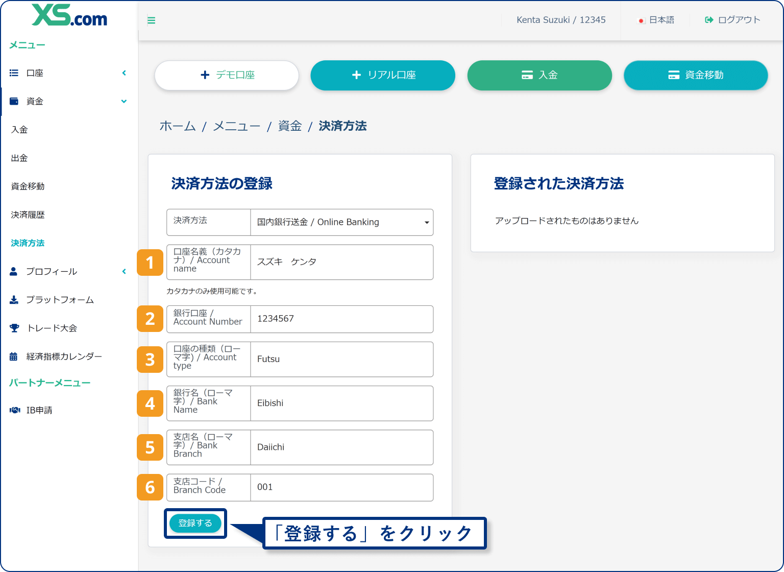The image size is (784, 572).
Task: Click the list icon beside 口座
Action: pos(14,73)
